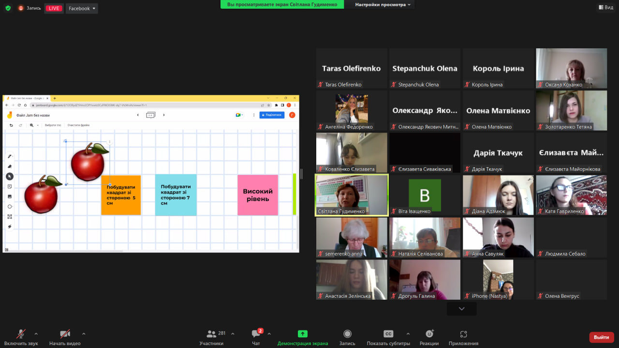Screen dimensions: 619x348
Task: Open the Настройки просмотра dropdown
Action: click(383, 4)
